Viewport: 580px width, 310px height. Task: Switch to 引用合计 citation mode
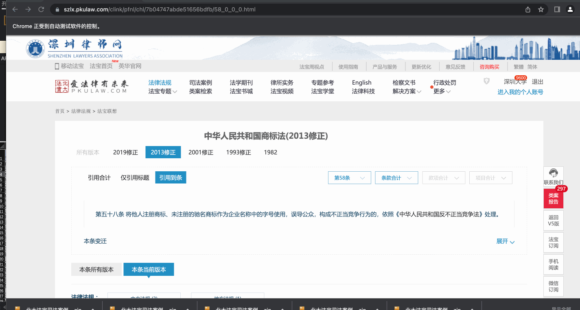(99, 178)
